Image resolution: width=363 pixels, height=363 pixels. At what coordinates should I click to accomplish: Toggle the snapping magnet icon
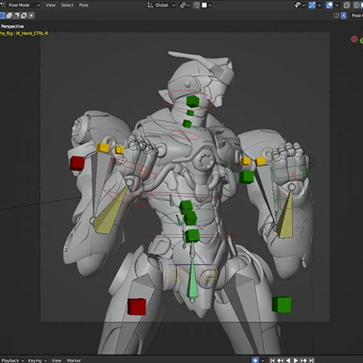pyautogui.click(x=197, y=5)
